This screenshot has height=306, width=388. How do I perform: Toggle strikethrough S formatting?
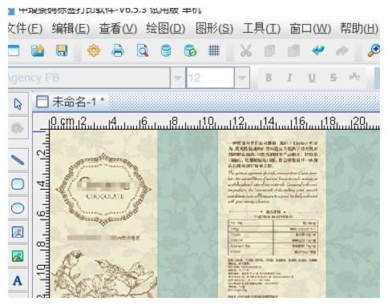pos(333,78)
